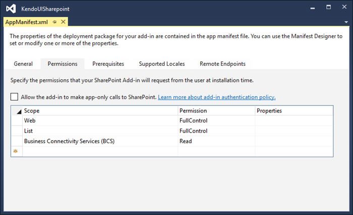Click the Read permission cell for BCS
This screenshot has height=215, width=353.
[x=216, y=141]
